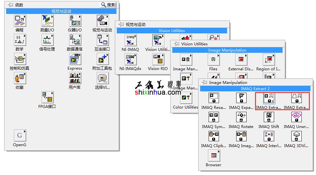Click the IMAQ Shift function icon
This screenshot has height=175, width=316.
point(269,117)
